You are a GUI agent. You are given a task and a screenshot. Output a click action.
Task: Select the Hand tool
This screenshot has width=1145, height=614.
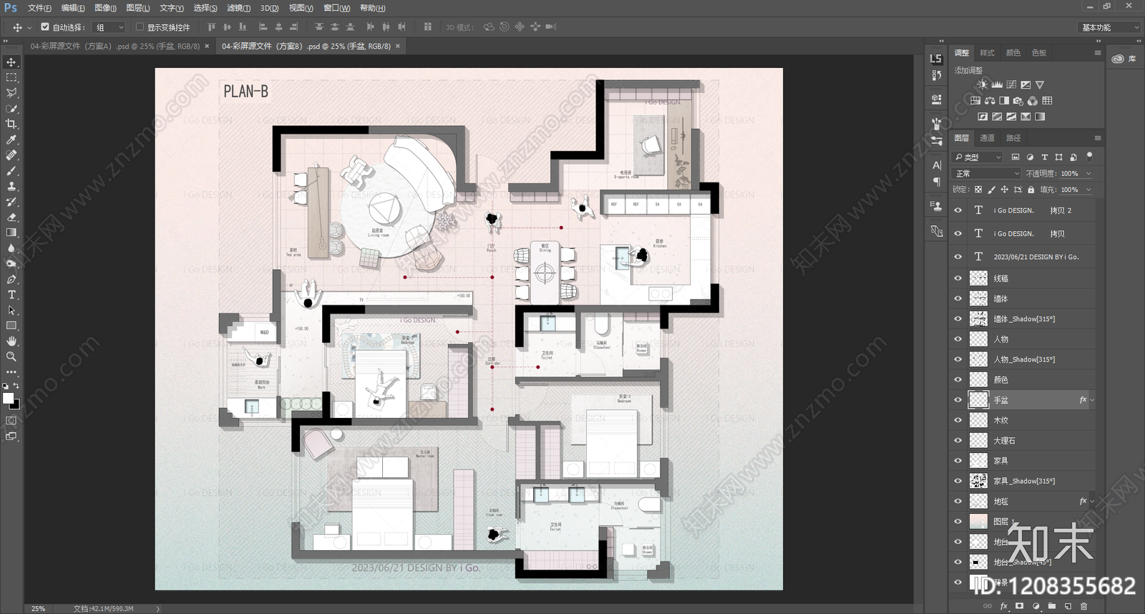[x=11, y=341]
